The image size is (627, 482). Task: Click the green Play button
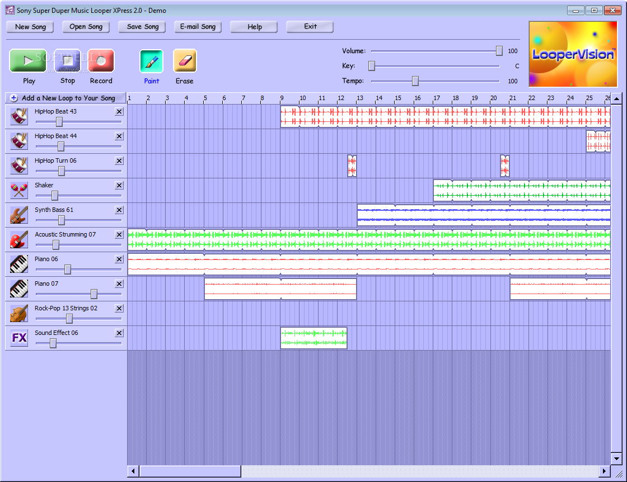coord(28,61)
